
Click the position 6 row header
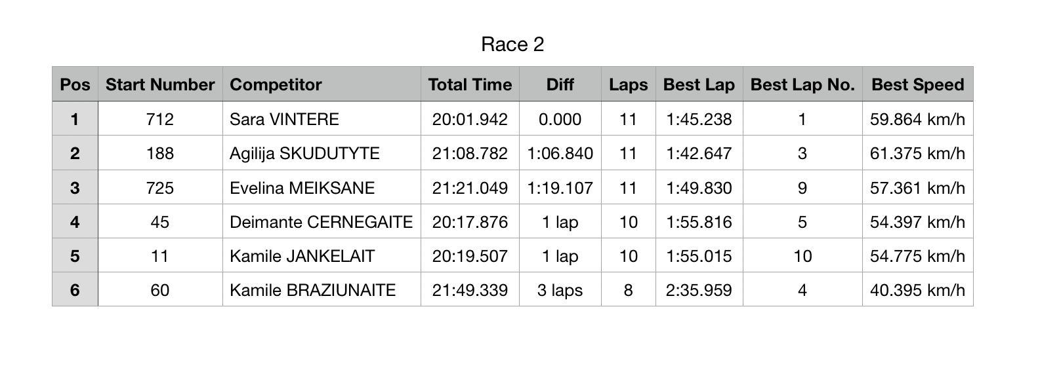[75, 290]
